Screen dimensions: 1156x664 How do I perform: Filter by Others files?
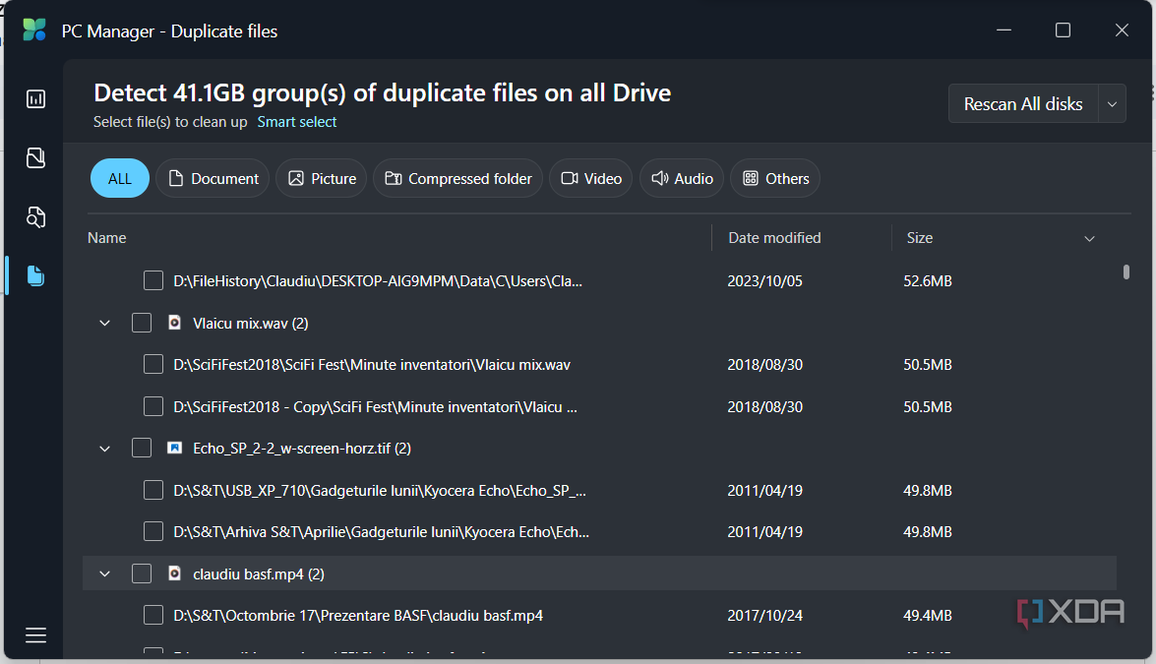coord(775,178)
